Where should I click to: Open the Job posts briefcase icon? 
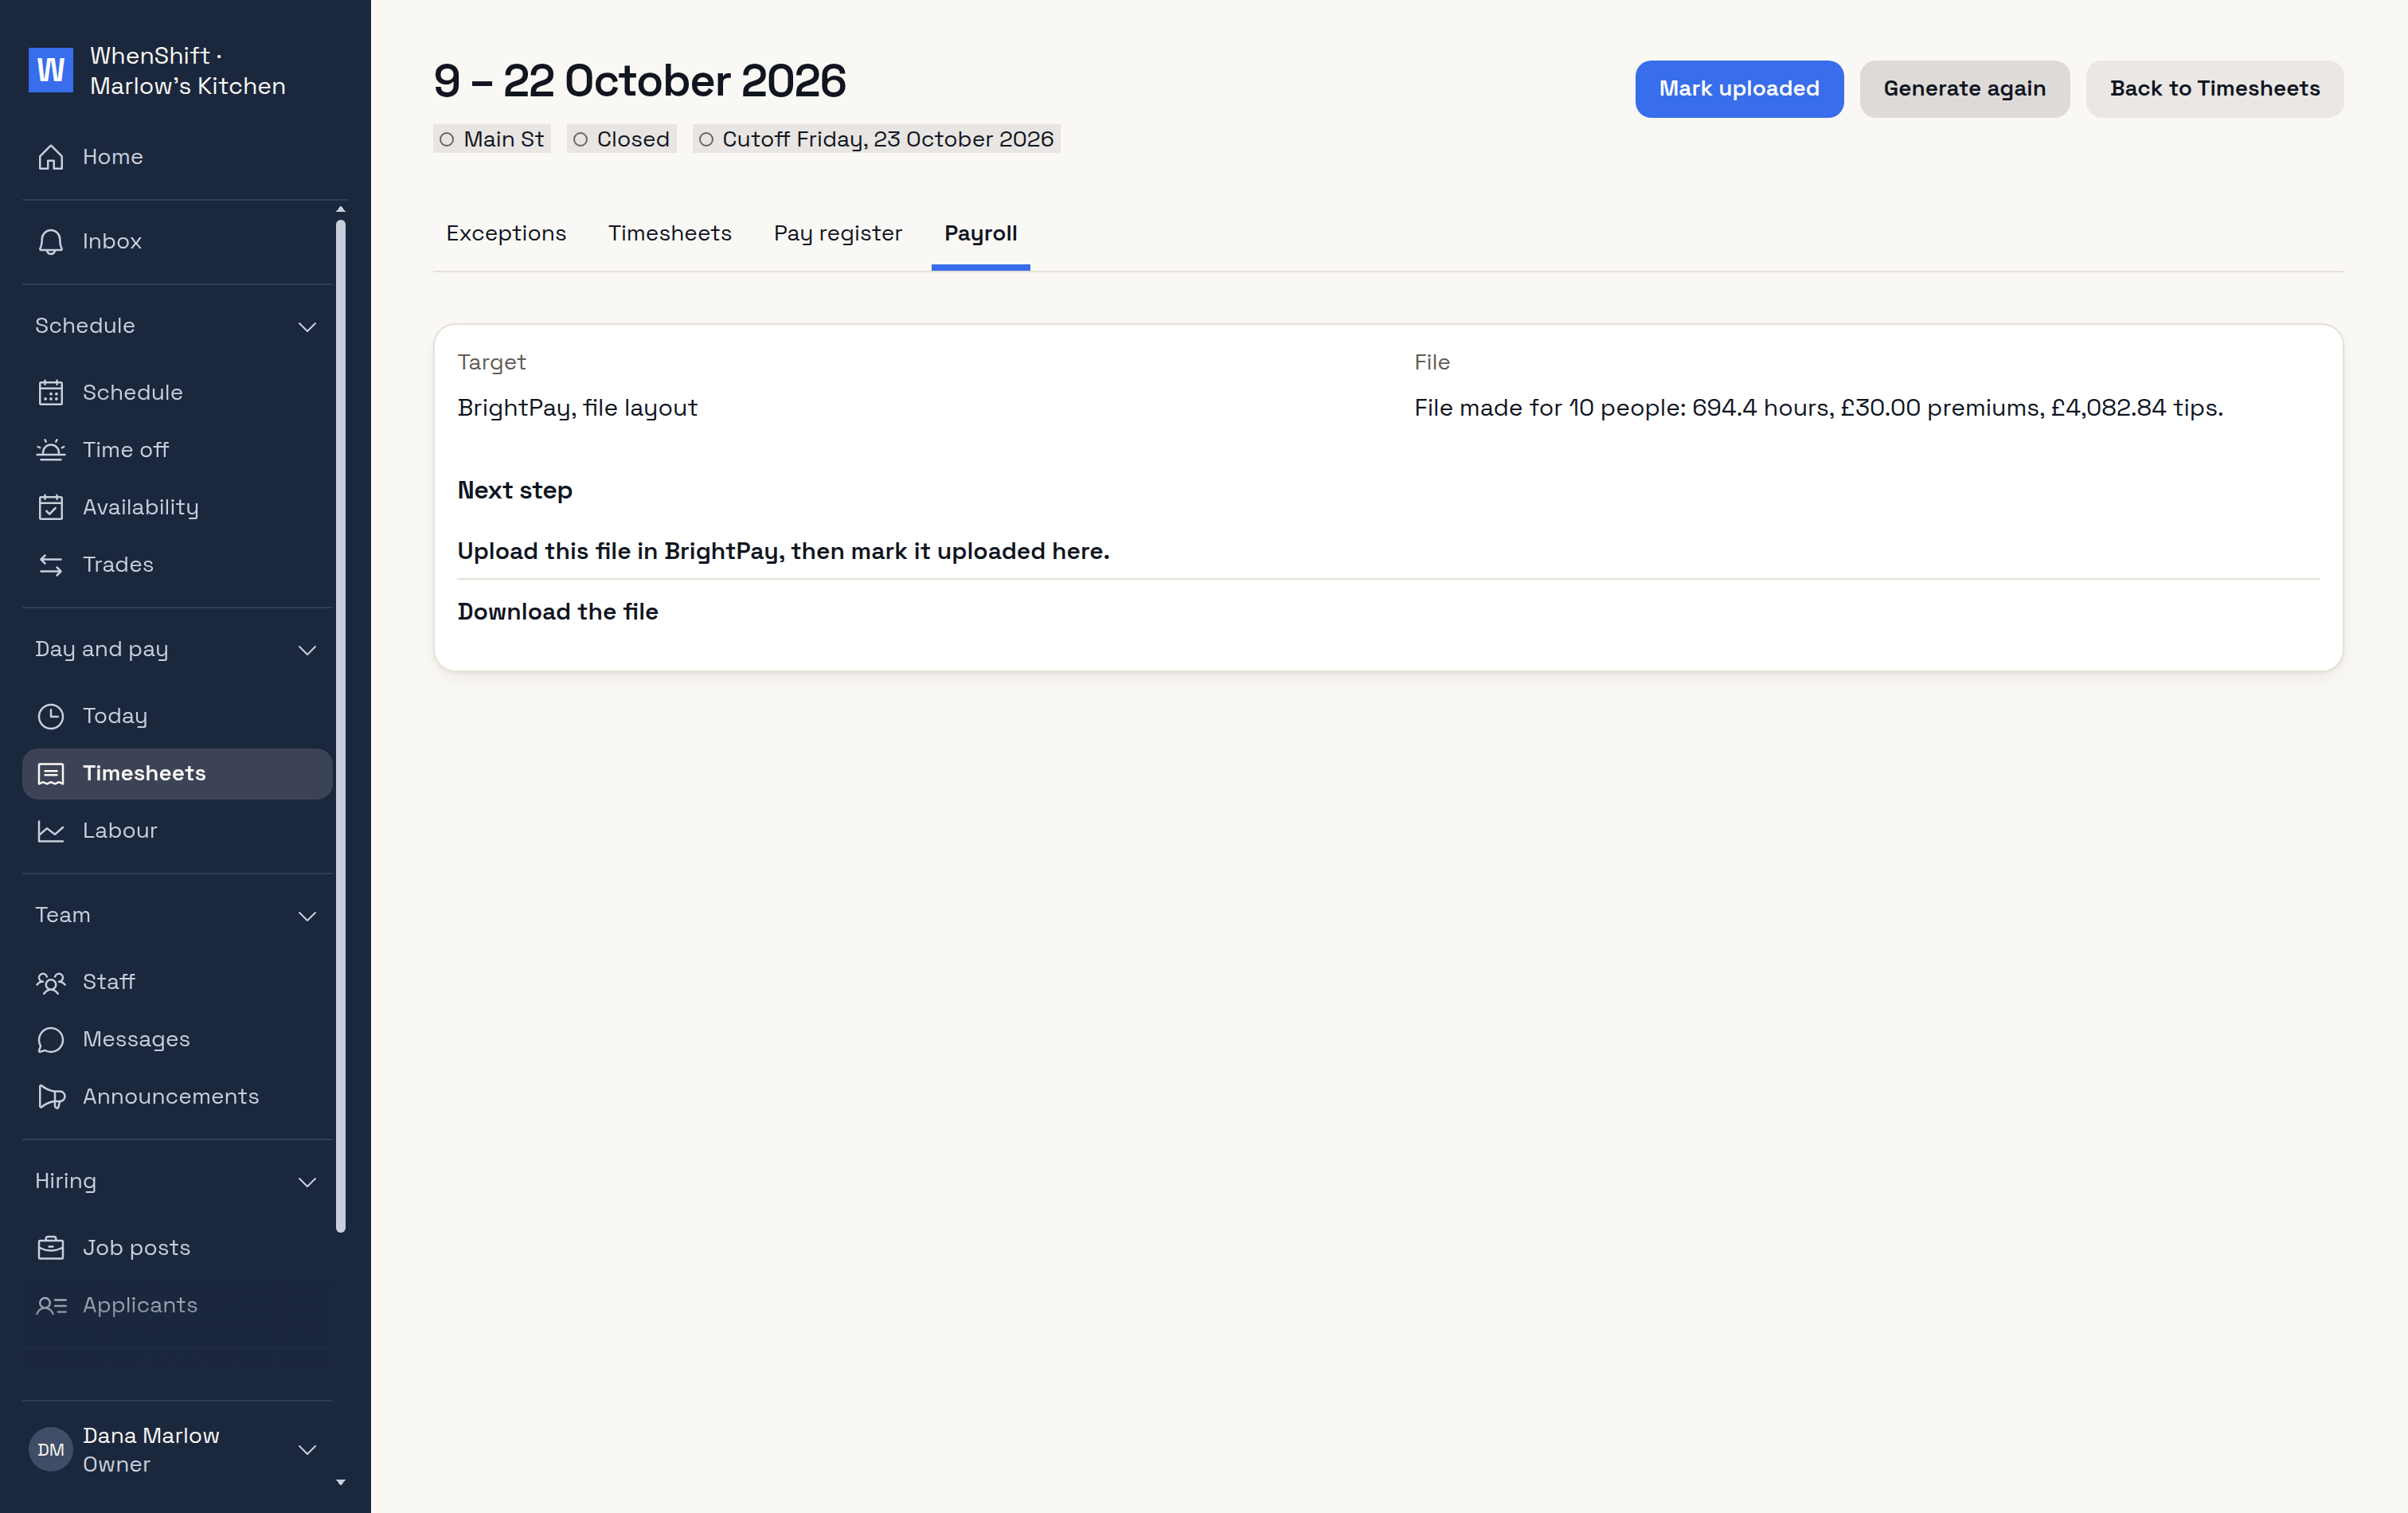tap(51, 1248)
